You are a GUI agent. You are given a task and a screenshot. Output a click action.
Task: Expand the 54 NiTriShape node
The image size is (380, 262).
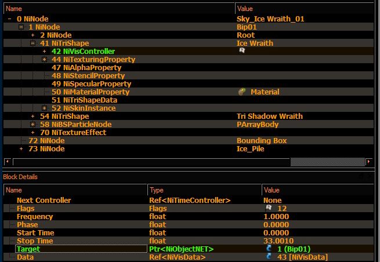[x=32, y=117]
